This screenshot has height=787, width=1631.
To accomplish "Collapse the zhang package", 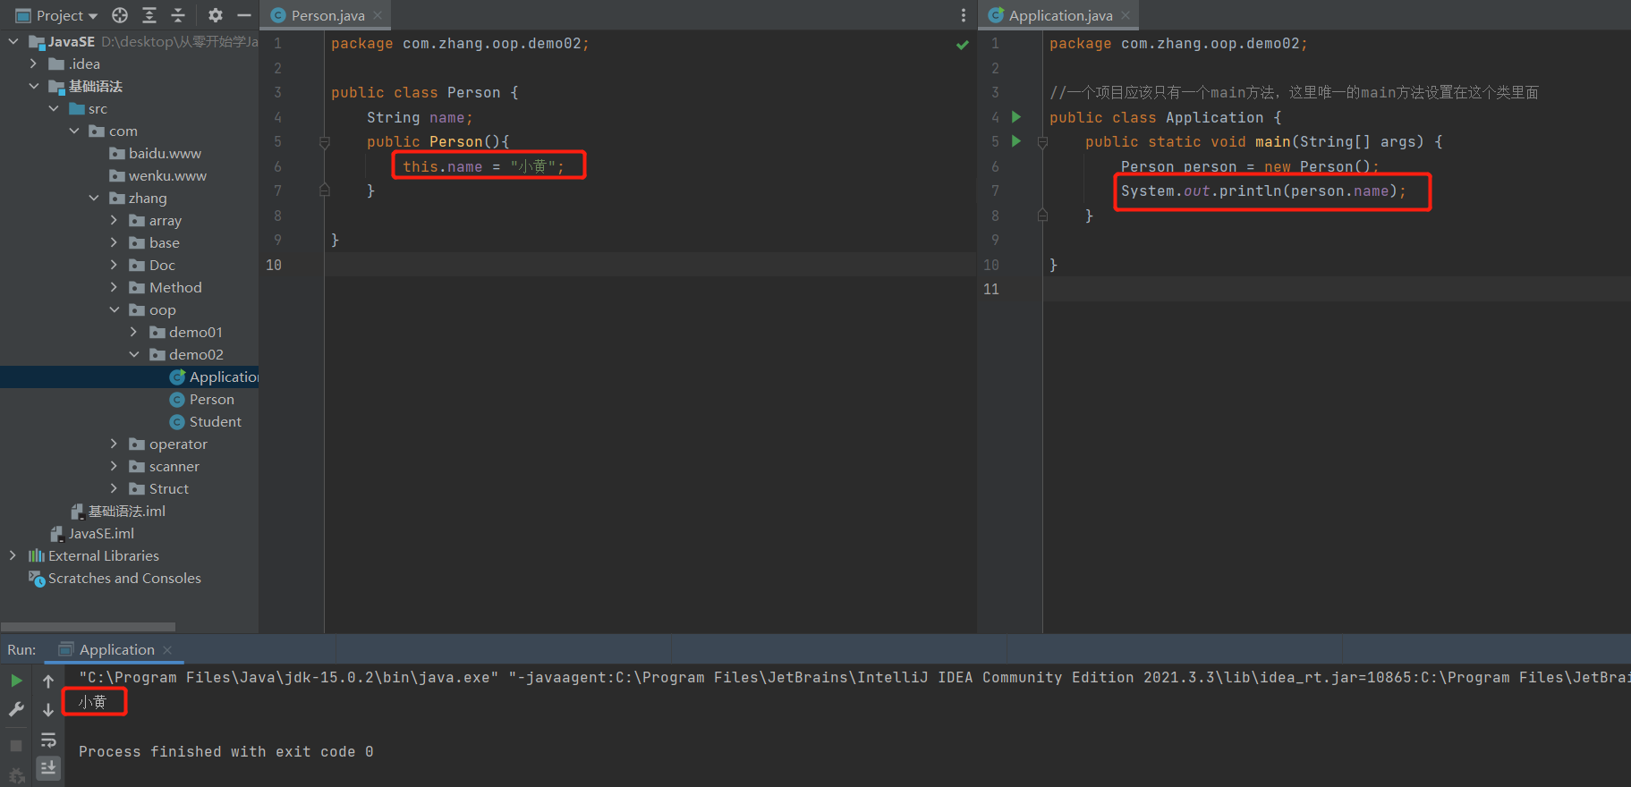I will (94, 198).
